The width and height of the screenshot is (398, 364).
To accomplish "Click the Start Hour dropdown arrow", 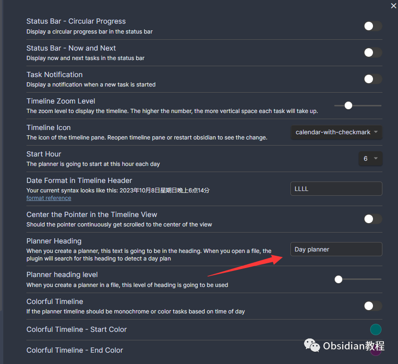I will [376, 158].
